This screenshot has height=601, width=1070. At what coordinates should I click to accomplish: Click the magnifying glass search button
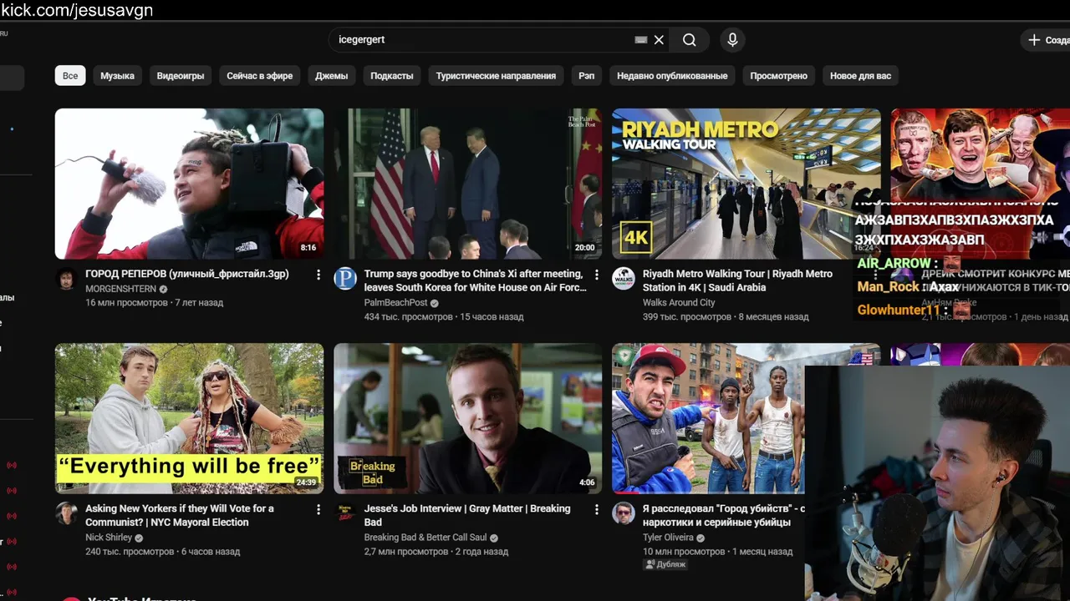coord(689,39)
